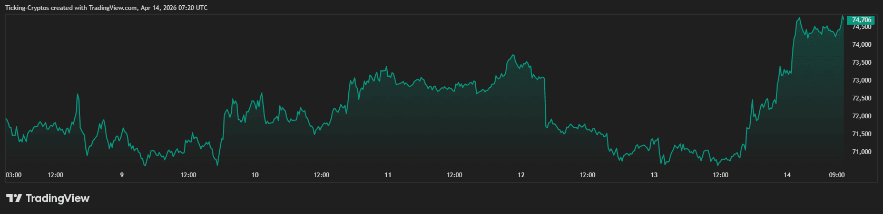883x214 pixels.
Task: Pick the 72,000 price axis label
Action: (x=861, y=116)
